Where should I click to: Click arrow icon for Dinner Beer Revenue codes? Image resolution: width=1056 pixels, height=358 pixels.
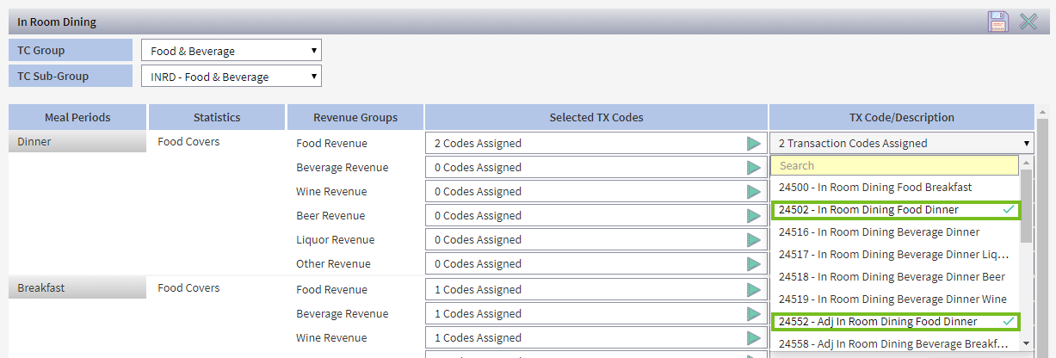point(754,216)
